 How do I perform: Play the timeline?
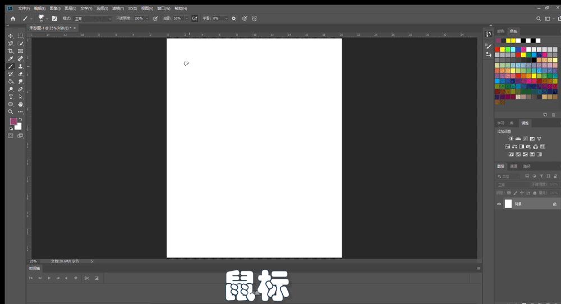pos(49,278)
